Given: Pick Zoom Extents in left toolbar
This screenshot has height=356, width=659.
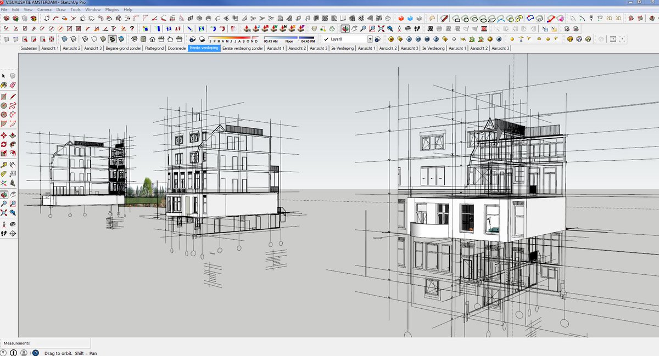Looking at the screenshot, I should point(4,213).
